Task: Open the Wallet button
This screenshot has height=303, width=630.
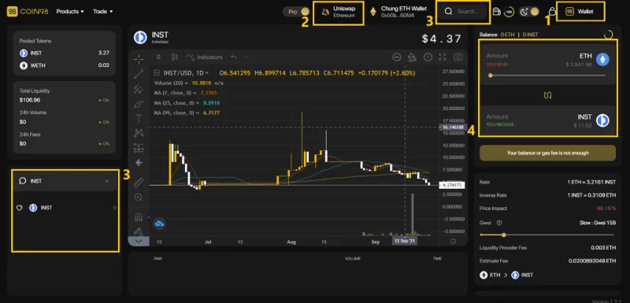Action: [x=580, y=12]
